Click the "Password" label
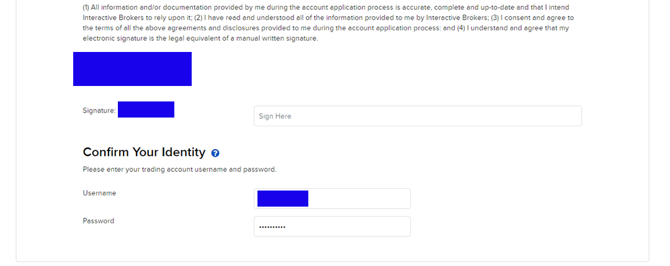 coord(99,221)
